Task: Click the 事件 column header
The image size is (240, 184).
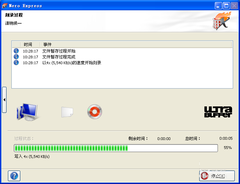Action: tap(47, 45)
